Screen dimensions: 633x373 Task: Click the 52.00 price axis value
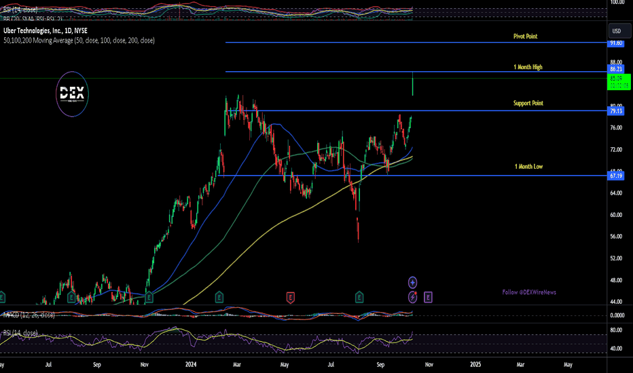(x=616, y=258)
